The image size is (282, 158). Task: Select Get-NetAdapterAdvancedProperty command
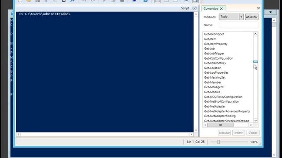coord(227,111)
